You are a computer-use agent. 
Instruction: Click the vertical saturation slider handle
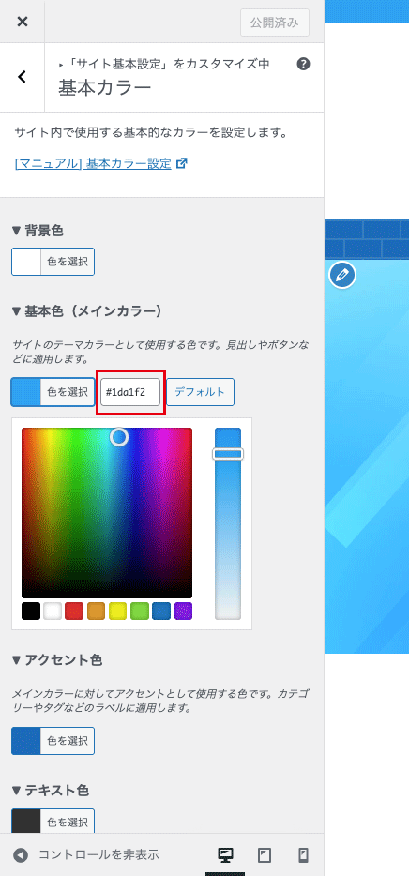tap(228, 454)
